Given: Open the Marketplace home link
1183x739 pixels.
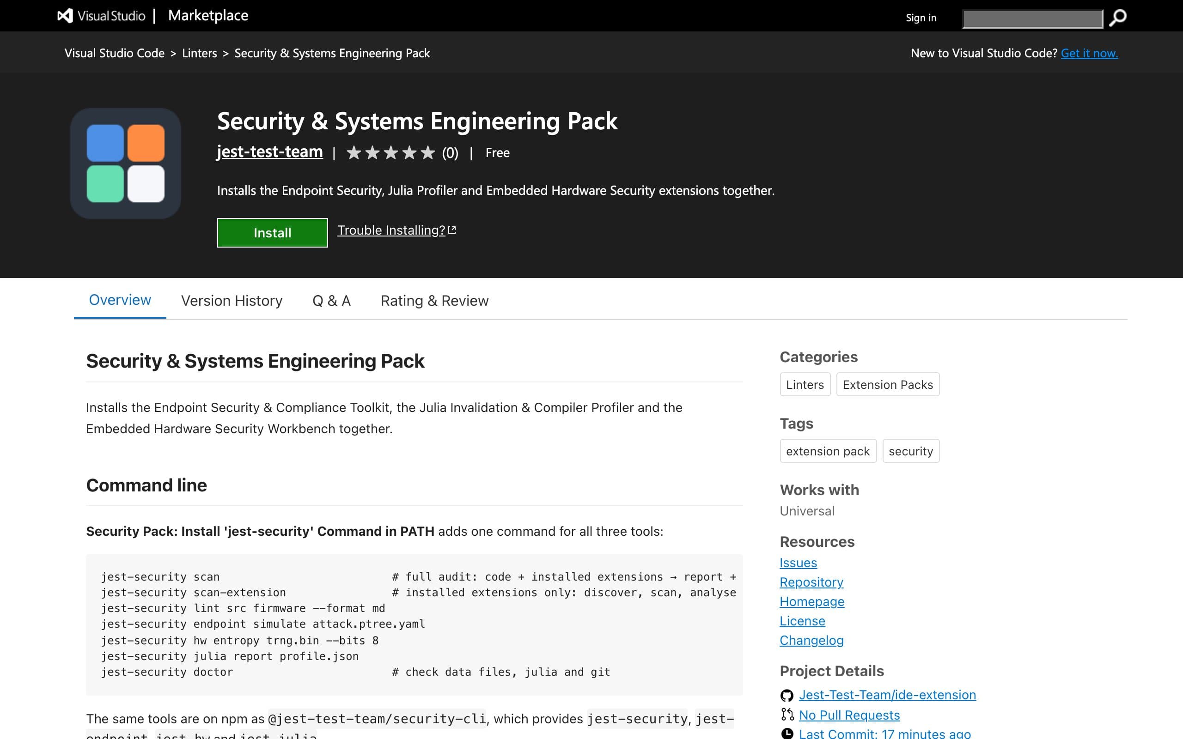Looking at the screenshot, I should (x=208, y=16).
